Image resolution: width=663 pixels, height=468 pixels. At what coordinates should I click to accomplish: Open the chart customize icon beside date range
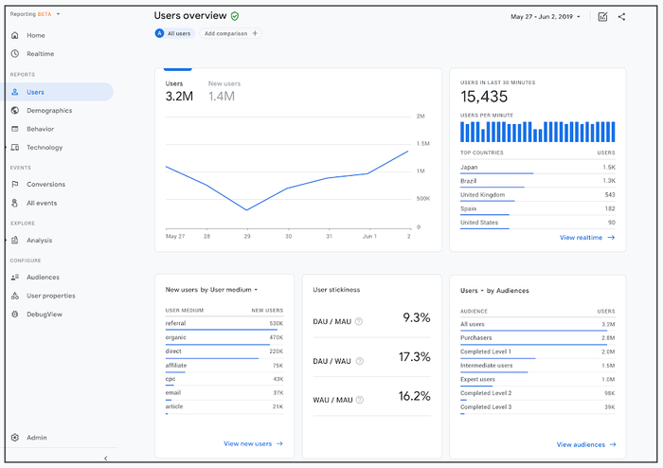602,17
